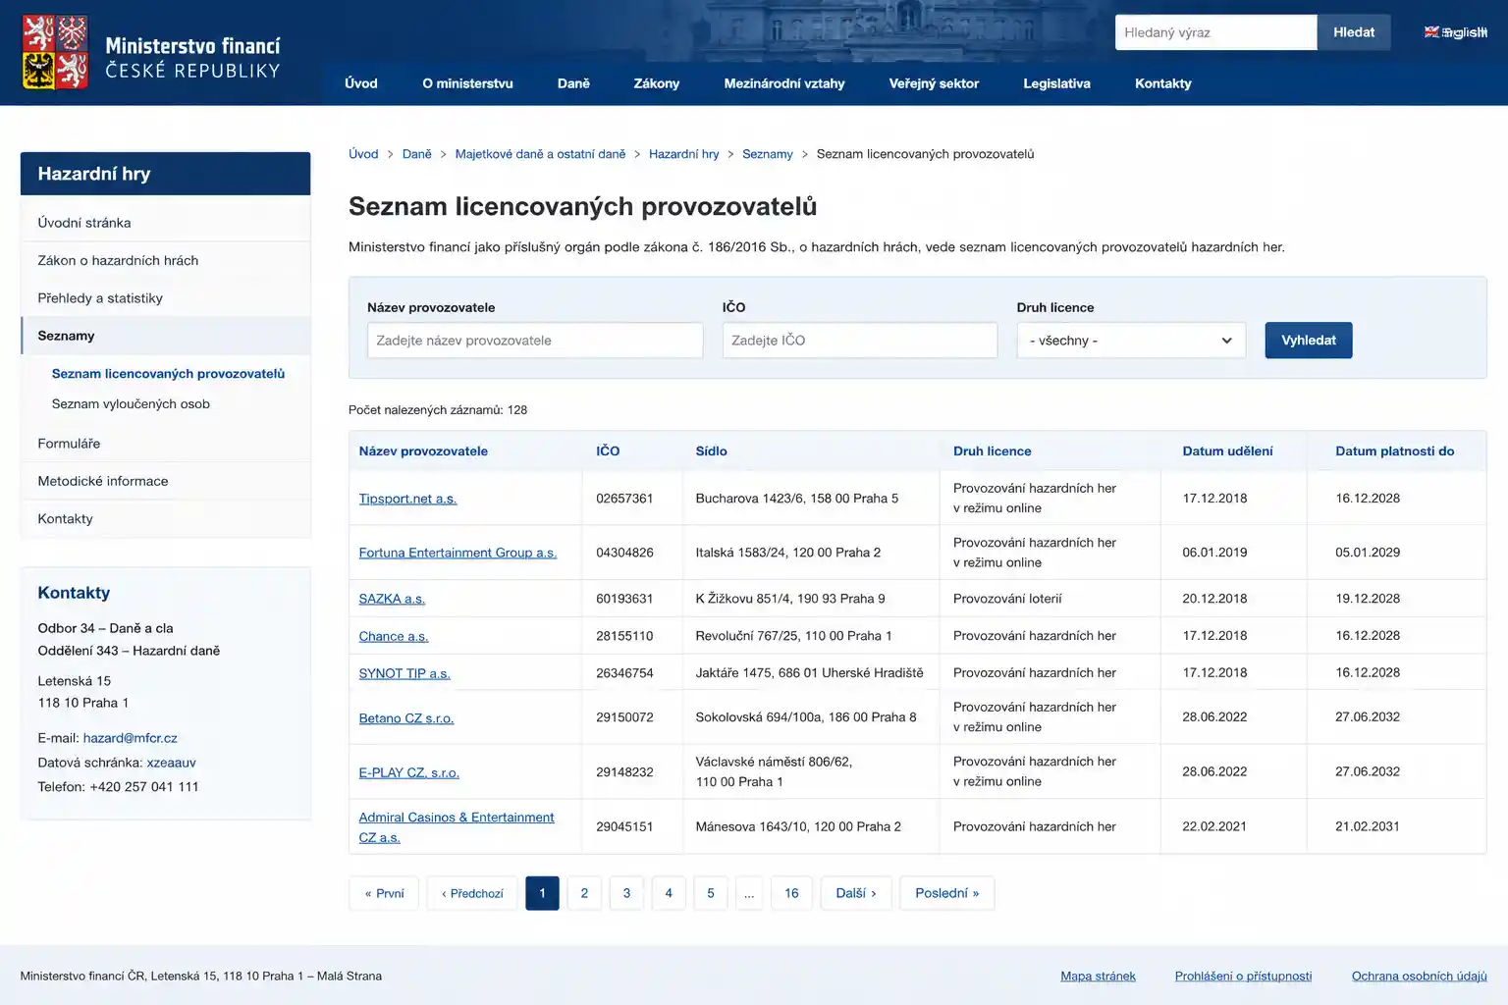Go to the Poslední » last page button
The width and height of the screenshot is (1508, 1005).
tap(947, 893)
